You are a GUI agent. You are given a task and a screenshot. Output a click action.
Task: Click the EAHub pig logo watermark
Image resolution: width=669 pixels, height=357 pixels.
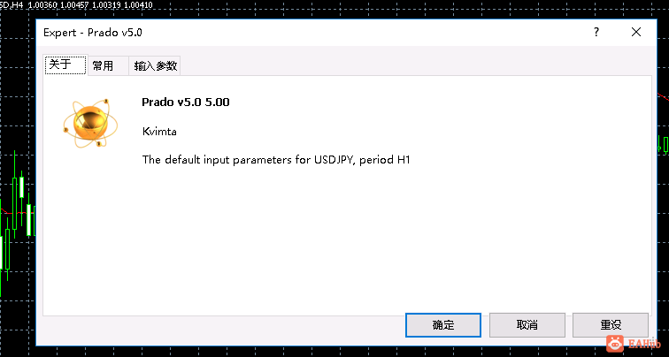point(615,344)
